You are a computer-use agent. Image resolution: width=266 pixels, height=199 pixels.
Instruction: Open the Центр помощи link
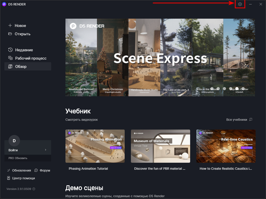point(21,178)
